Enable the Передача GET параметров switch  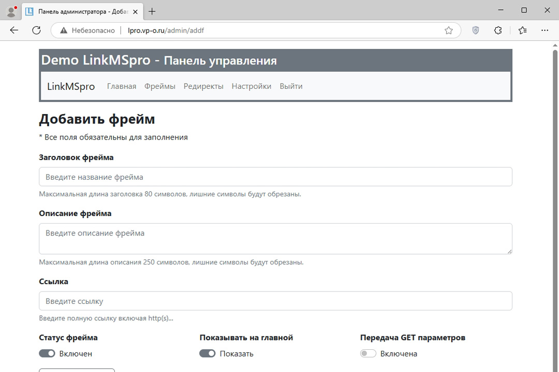368,353
